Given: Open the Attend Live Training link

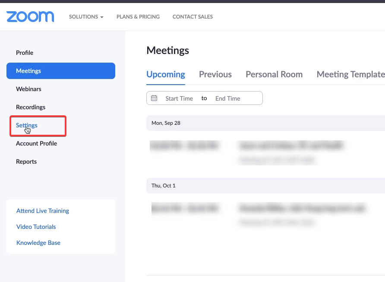Looking at the screenshot, I should pos(43,211).
